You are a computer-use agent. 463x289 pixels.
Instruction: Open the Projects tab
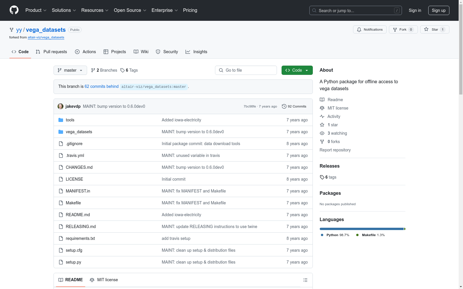[x=115, y=52]
